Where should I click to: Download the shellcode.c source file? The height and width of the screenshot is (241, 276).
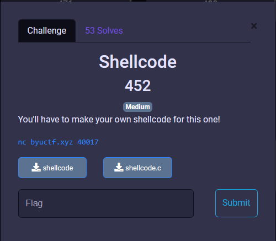(137, 168)
